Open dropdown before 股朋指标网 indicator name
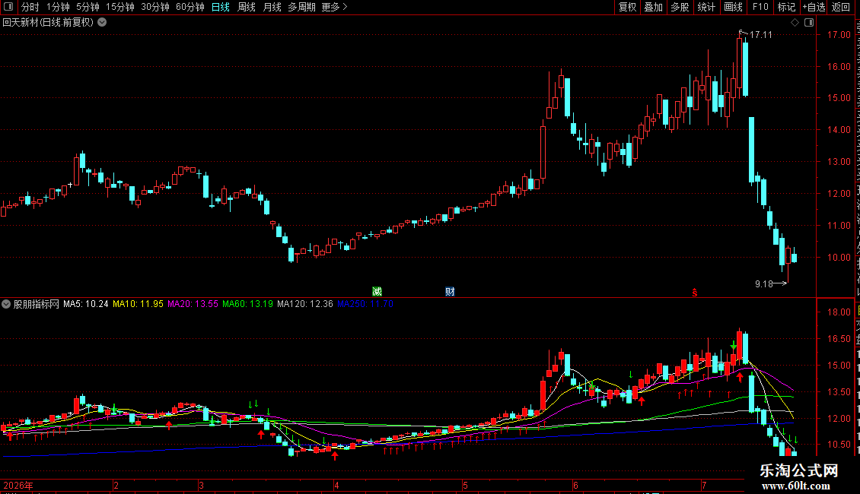This screenshot has height=494, width=860. (6, 304)
